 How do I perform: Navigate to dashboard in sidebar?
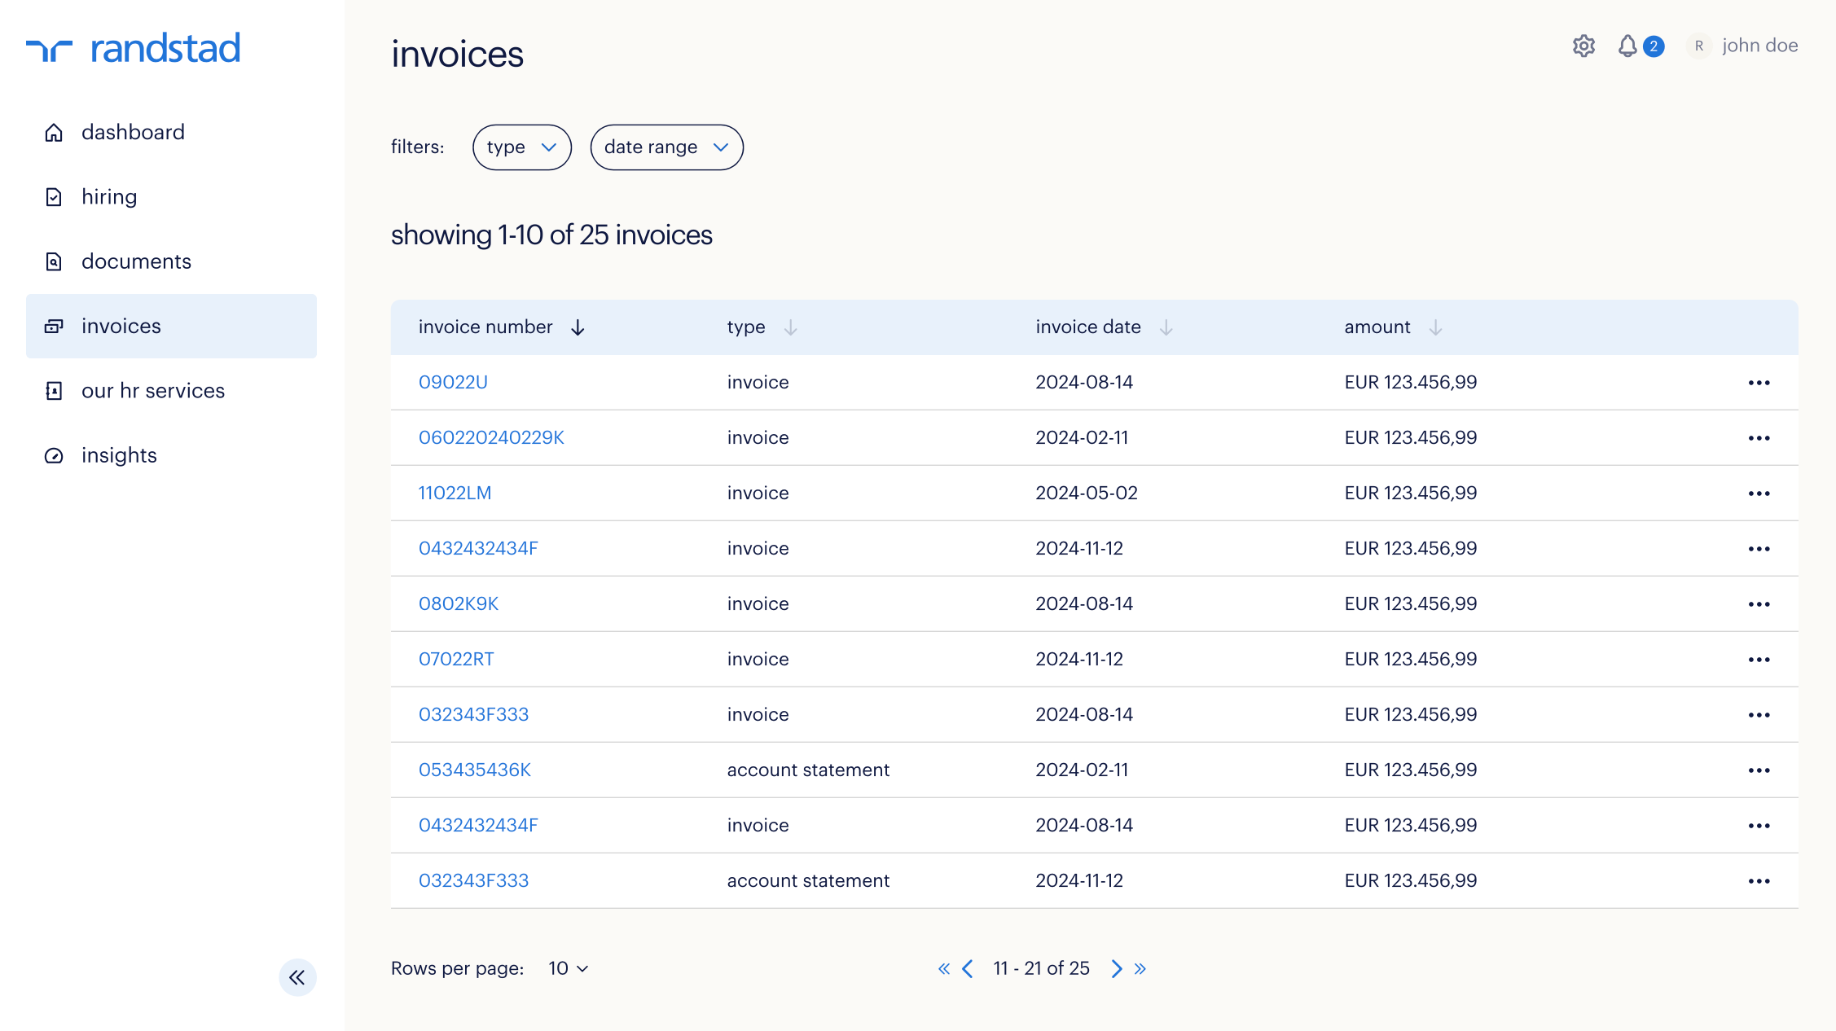(x=133, y=132)
